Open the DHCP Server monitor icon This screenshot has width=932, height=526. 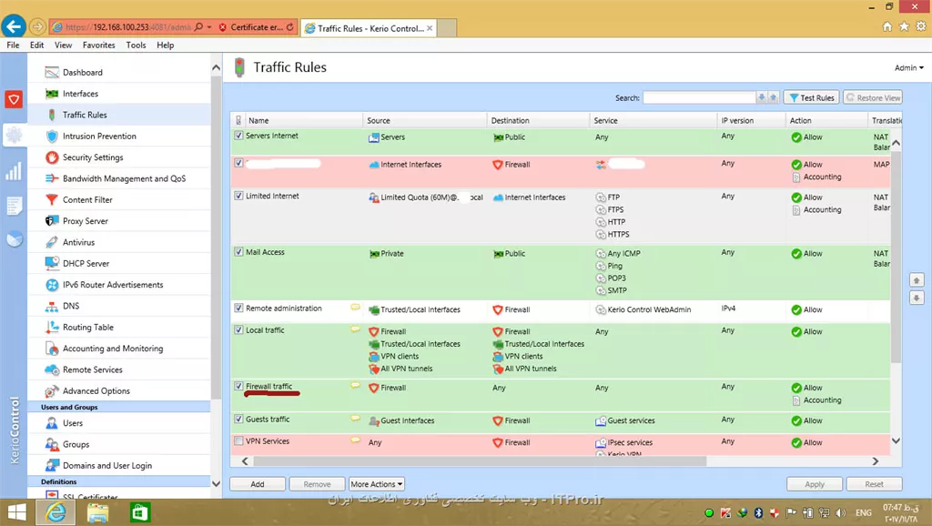[x=52, y=263]
